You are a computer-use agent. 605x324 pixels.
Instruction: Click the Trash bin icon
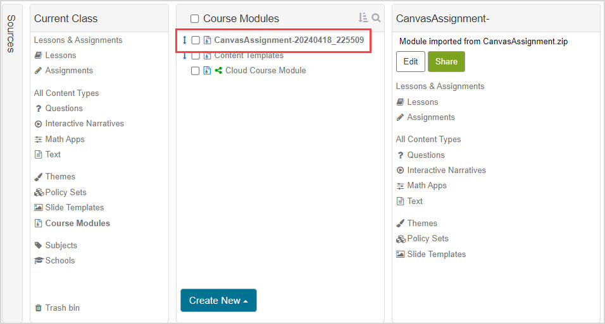(x=39, y=308)
